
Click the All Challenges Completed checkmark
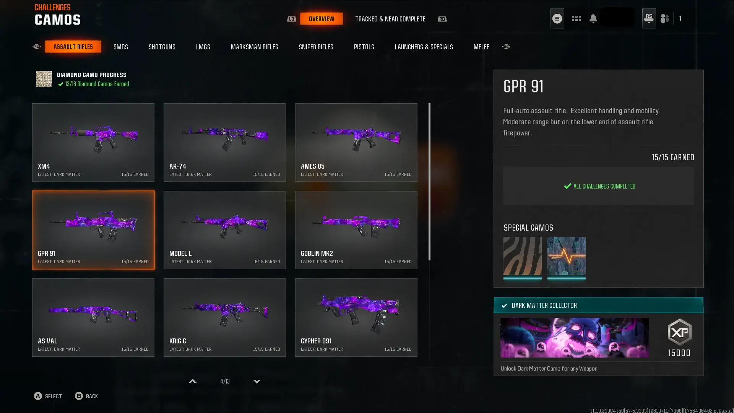[567, 186]
